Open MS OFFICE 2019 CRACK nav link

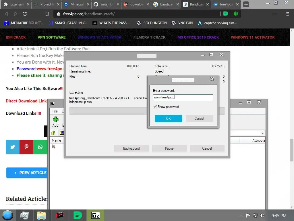point(198,37)
